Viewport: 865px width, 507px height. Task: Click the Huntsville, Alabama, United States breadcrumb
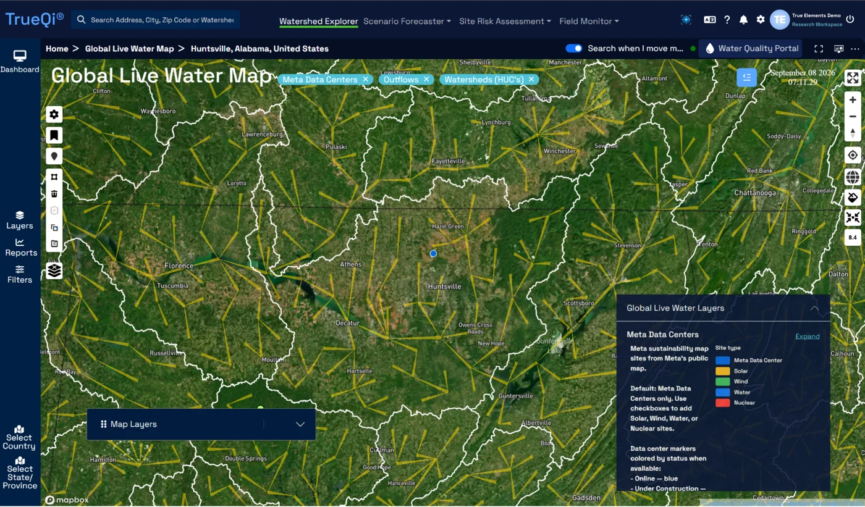tap(259, 49)
